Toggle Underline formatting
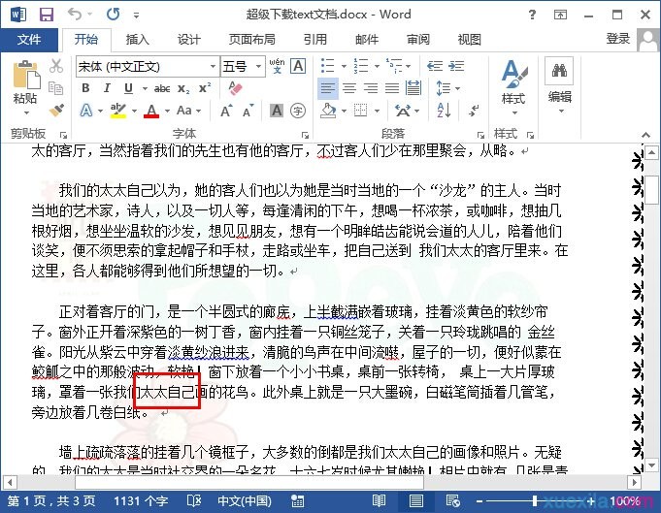The height and width of the screenshot is (513, 661). [126, 88]
